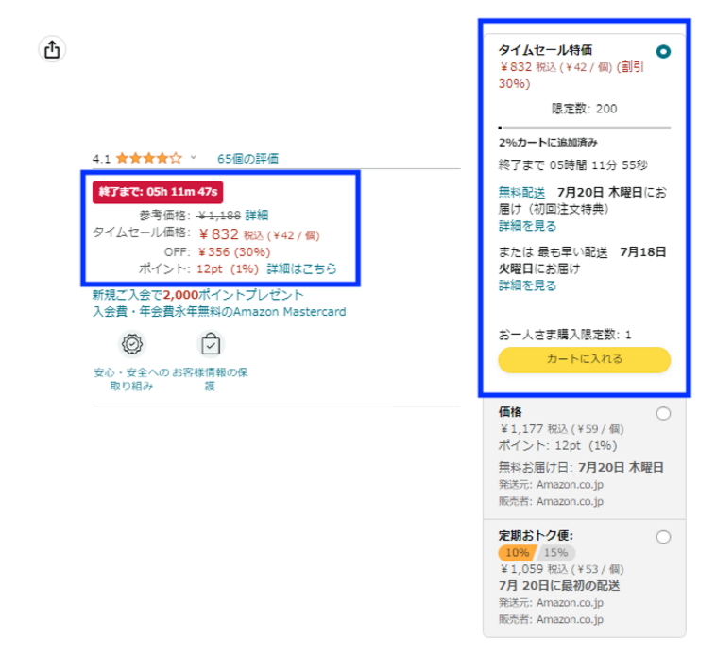Click the security badge icon above 安心・安全への取り組み

131,344
